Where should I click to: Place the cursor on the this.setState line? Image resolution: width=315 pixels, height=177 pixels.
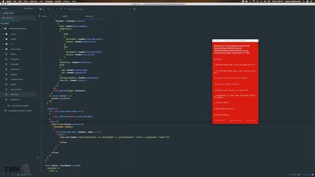[x=70, y=90]
